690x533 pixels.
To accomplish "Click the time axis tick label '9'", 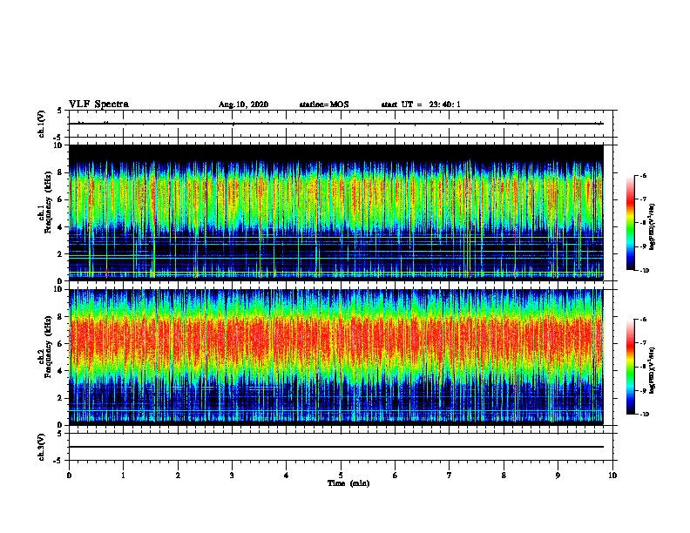I will (x=558, y=476).
